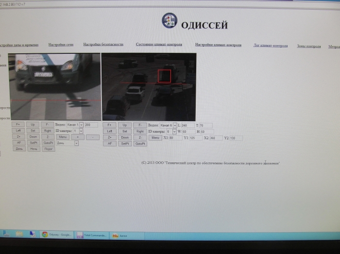Focus the Y1 field with 125

196,138
